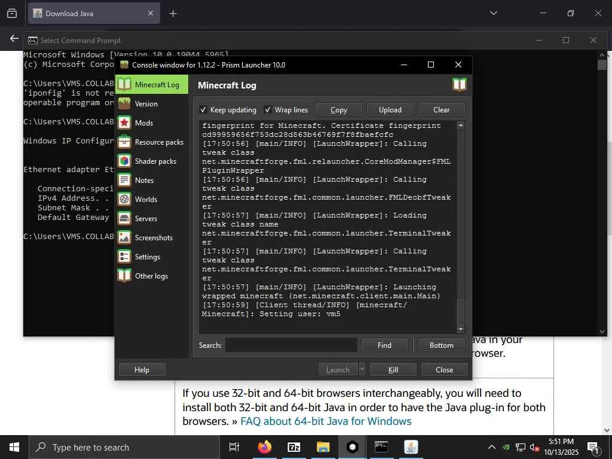Open File Explorer from the taskbar
This screenshot has width=612, height=459.
323,447
